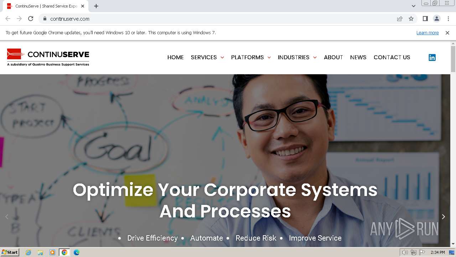The image size is (456, 257).
Task: Expand the SERVICES dropdown chevron
Action: click(x=222, y=57)
